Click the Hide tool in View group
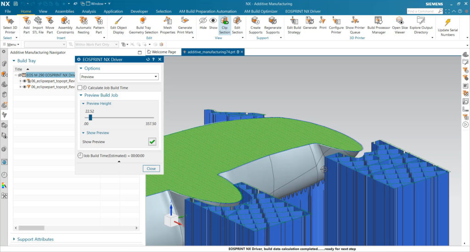The width and height of the screenshot is (470, 252). (x=203, y=23)
